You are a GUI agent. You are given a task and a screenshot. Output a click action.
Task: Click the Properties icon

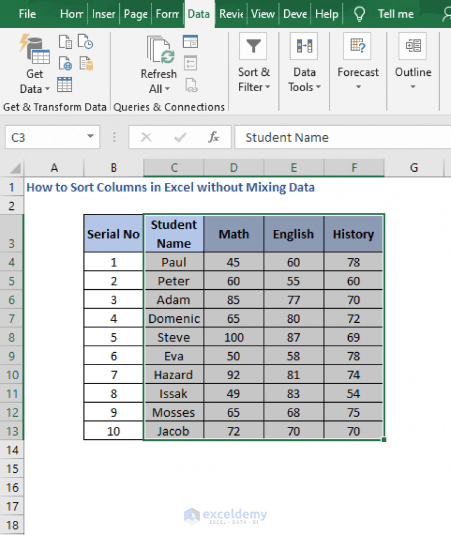(x=190, y=63)
